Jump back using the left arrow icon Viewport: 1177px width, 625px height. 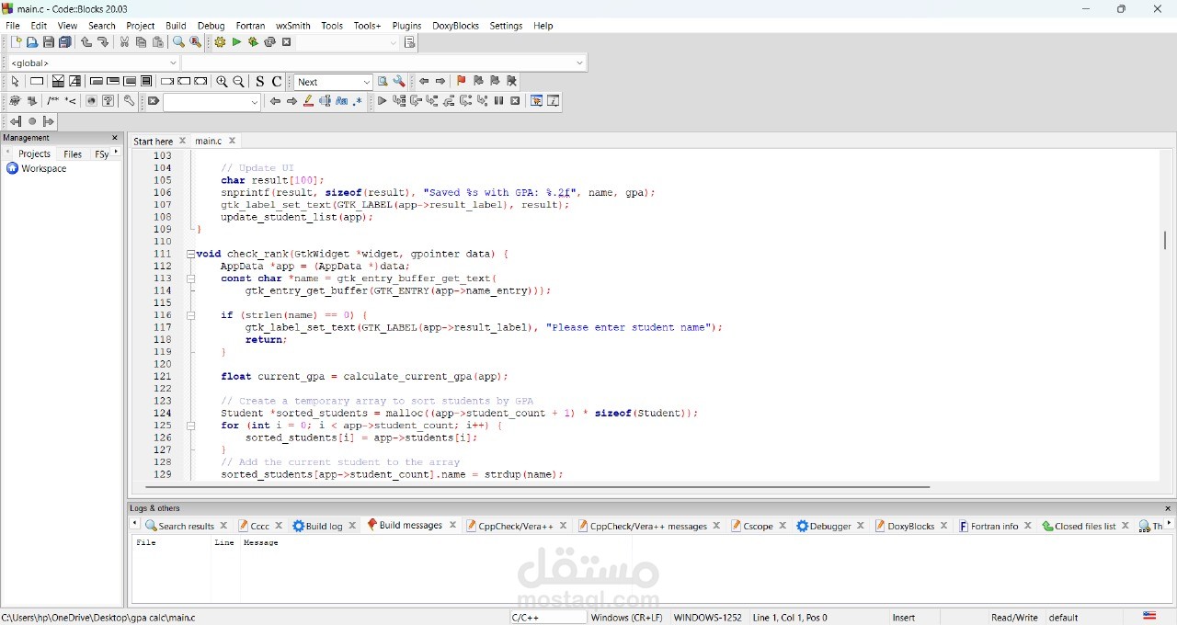[424, 82]
